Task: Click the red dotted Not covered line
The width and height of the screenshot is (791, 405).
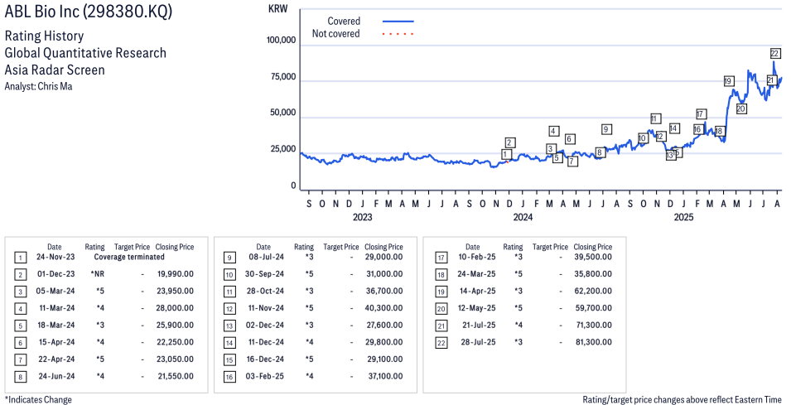Action: (398, 34)
